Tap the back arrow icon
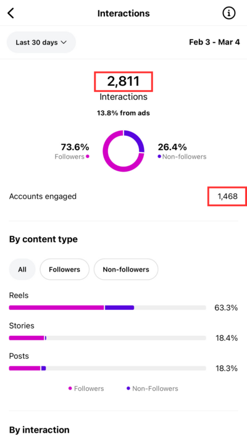The image size is (247, 439). [x=10, y=13]
